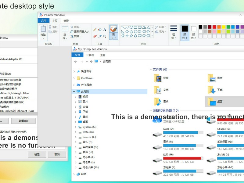
Task: Choose the oval shape in shapes gallery
Action: (x=131, y=27)
